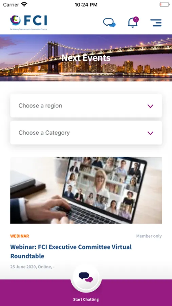Open the hamburger menu icon
Viewport: 172px width, 306px height.
156,23
